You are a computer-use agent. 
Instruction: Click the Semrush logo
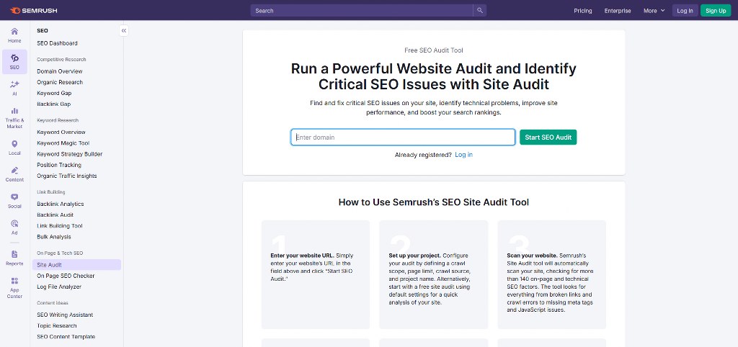click(33, 10)
